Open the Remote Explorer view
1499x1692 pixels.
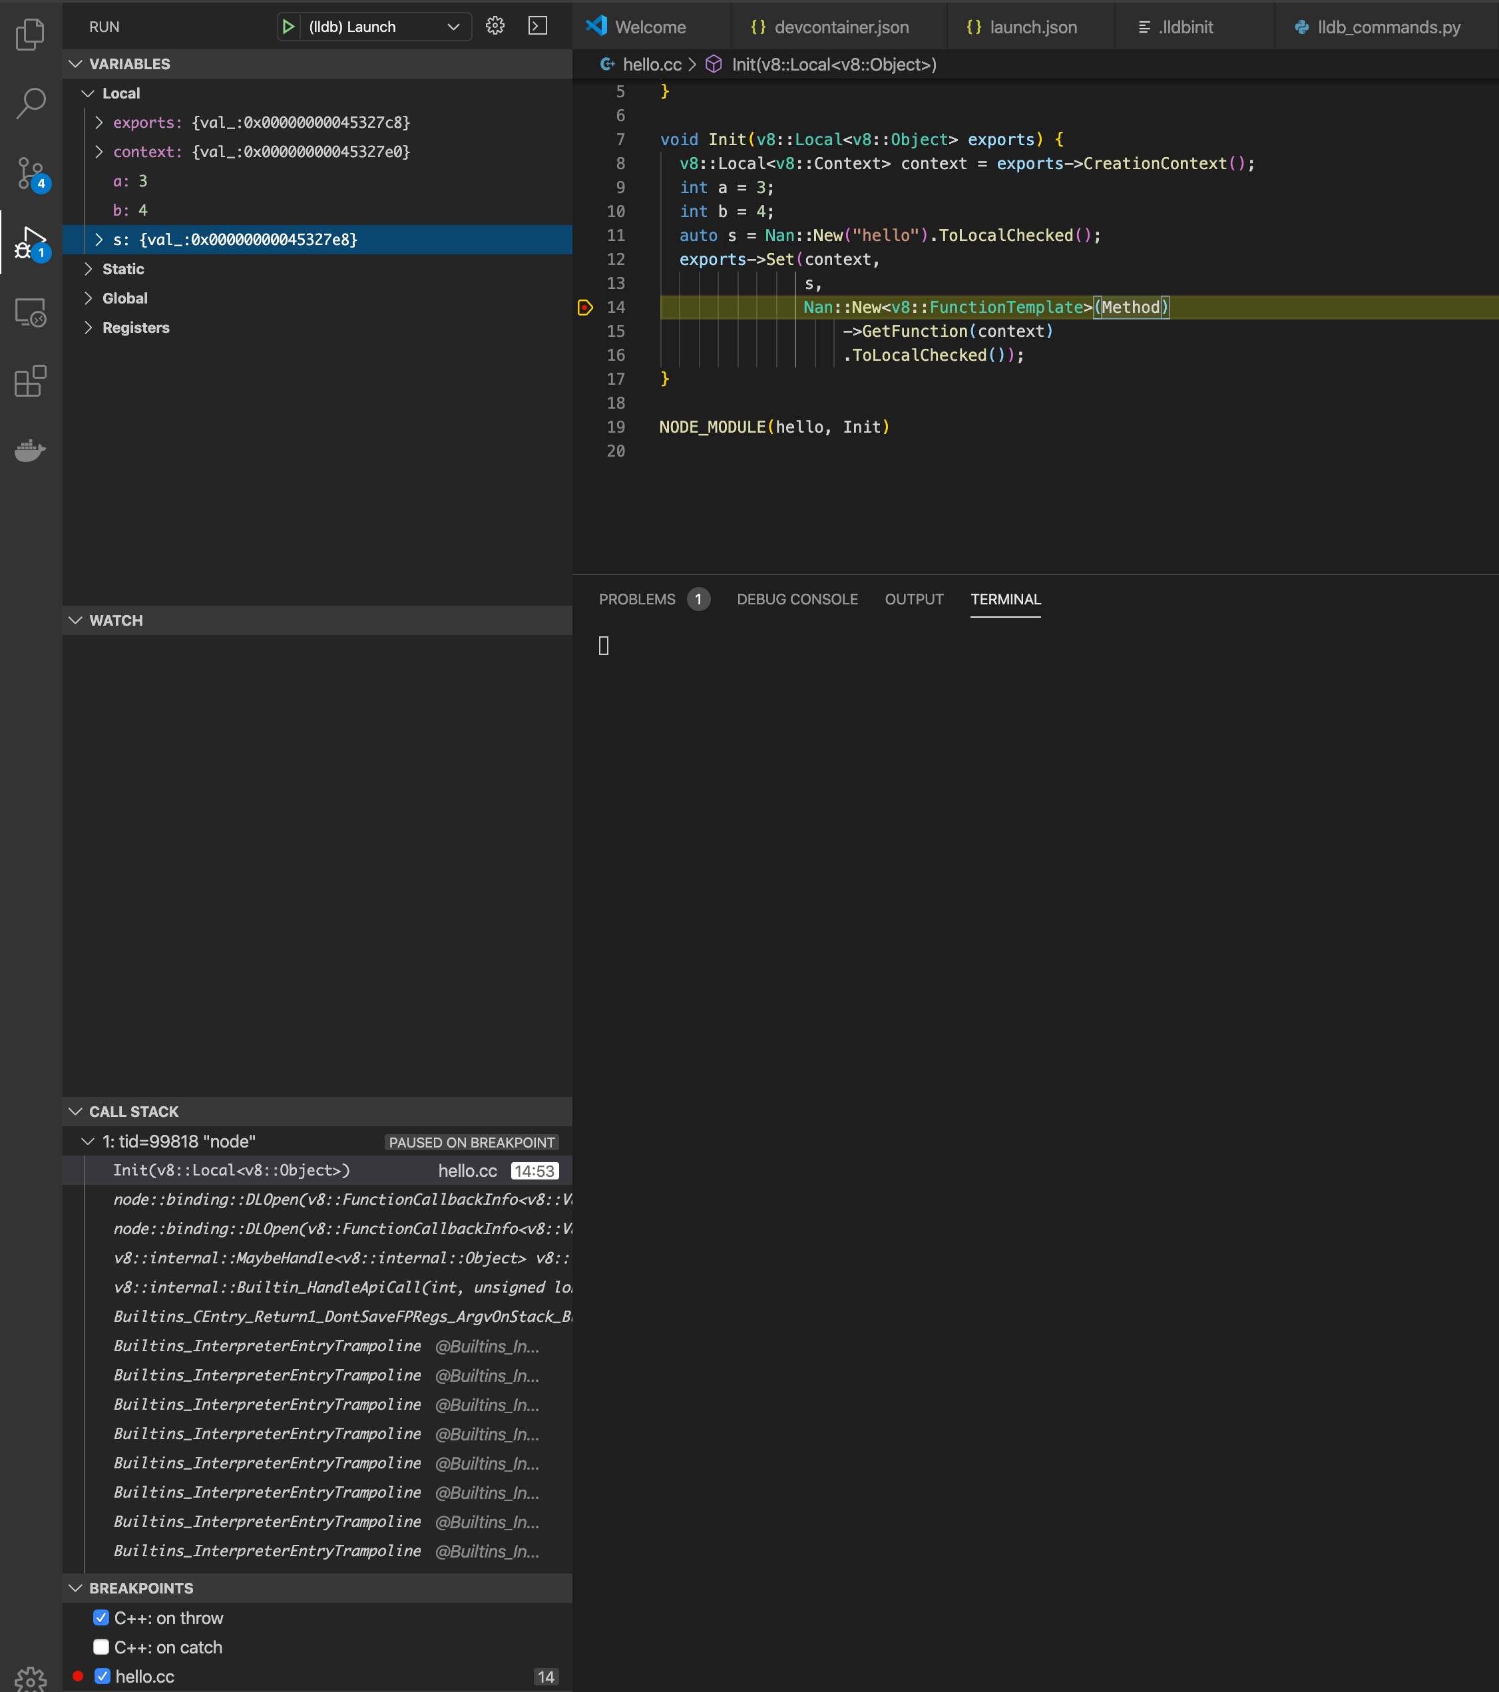pyautogui.click(x=31, y=312)
